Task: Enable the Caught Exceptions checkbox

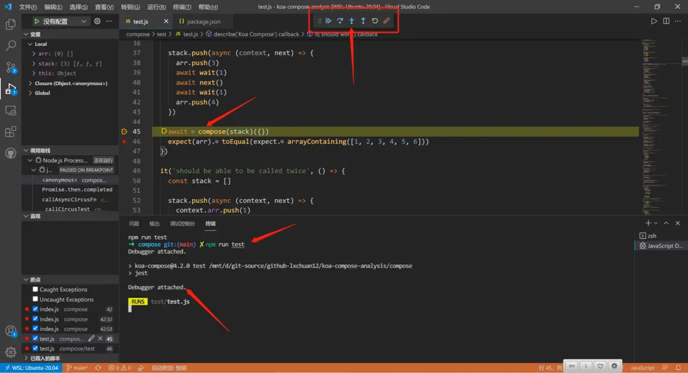Action: coord(36,290)
